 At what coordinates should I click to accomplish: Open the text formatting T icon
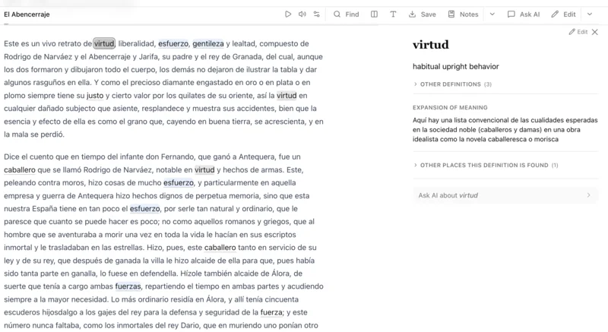click(x=393, y=14)
